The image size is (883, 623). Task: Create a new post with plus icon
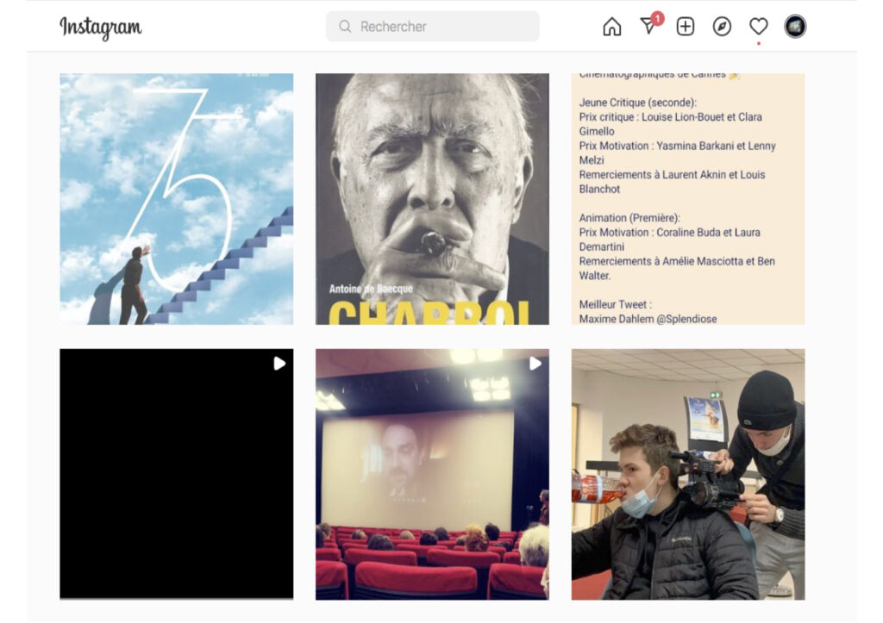685,27
